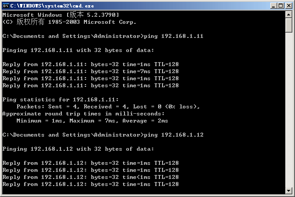Click the vertical scrollbar thumb
Viewport: 295px width, 197px height.
(289, 26)
